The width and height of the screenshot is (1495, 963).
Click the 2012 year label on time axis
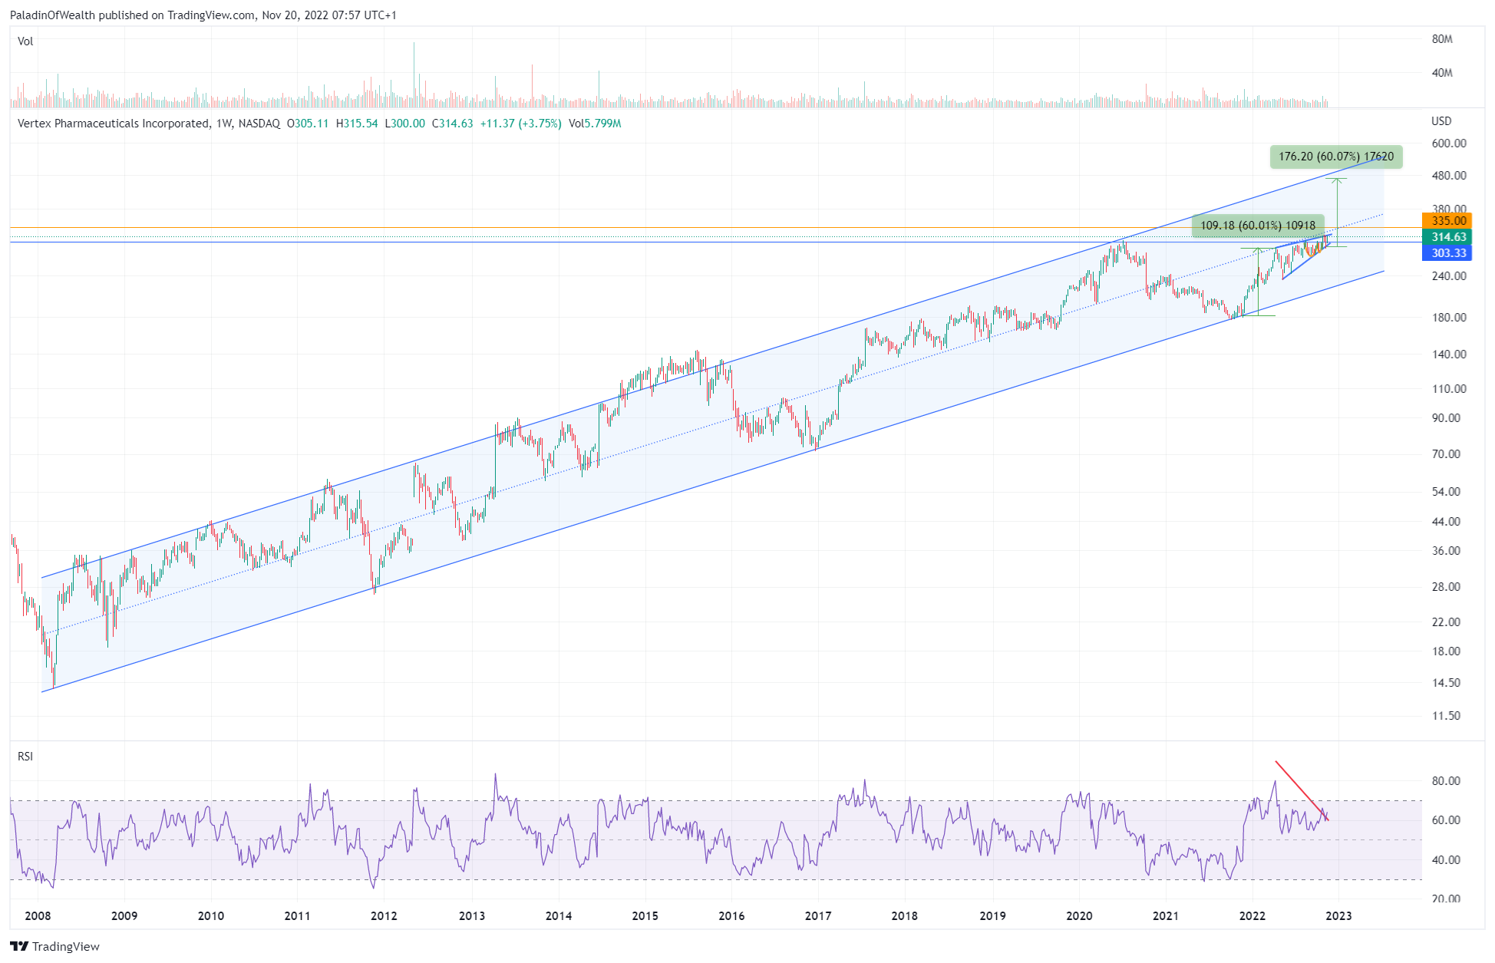pos(384,915)
